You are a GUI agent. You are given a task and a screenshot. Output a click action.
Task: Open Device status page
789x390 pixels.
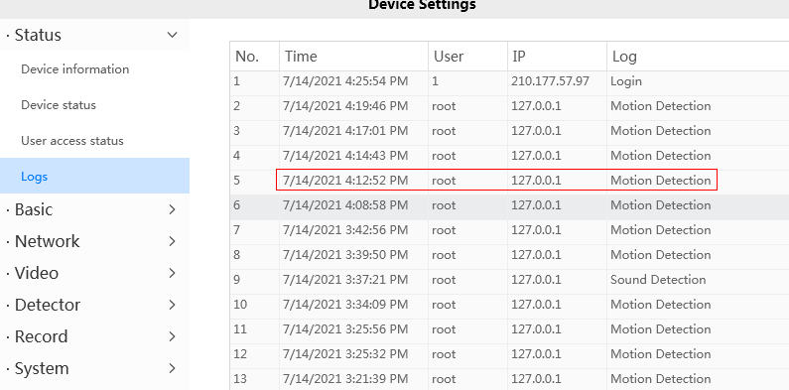pos(59,105)
